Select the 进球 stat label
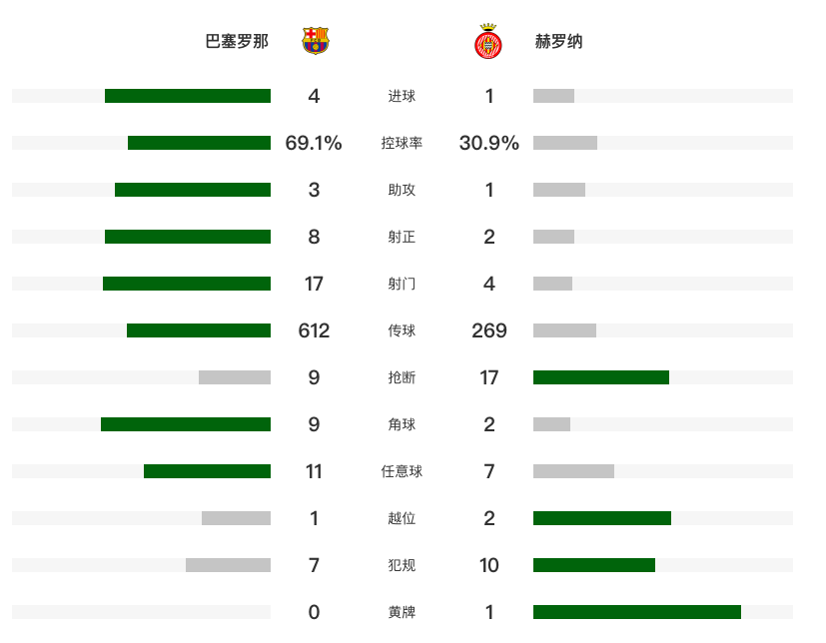The height and width of the screenshot is (643, 826). tap(402, 96)
